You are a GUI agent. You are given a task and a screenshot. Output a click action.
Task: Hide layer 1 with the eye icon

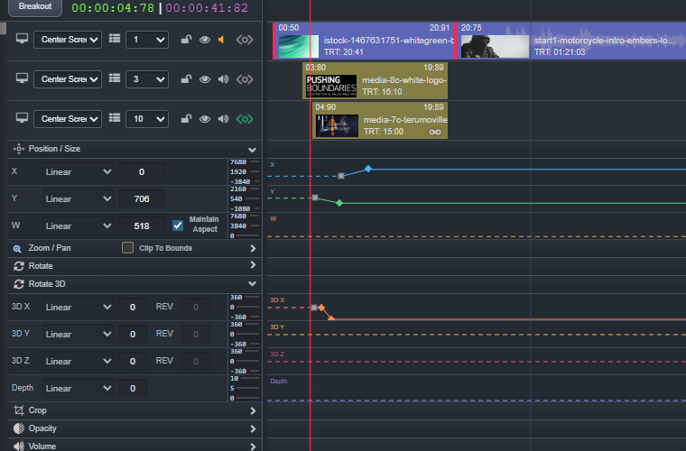coord(205,40)
